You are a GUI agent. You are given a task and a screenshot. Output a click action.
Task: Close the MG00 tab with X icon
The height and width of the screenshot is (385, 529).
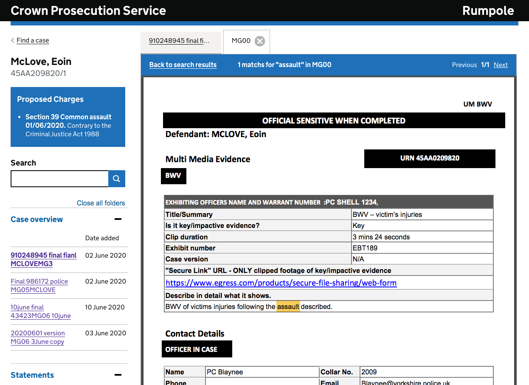[x=260, y=41]
